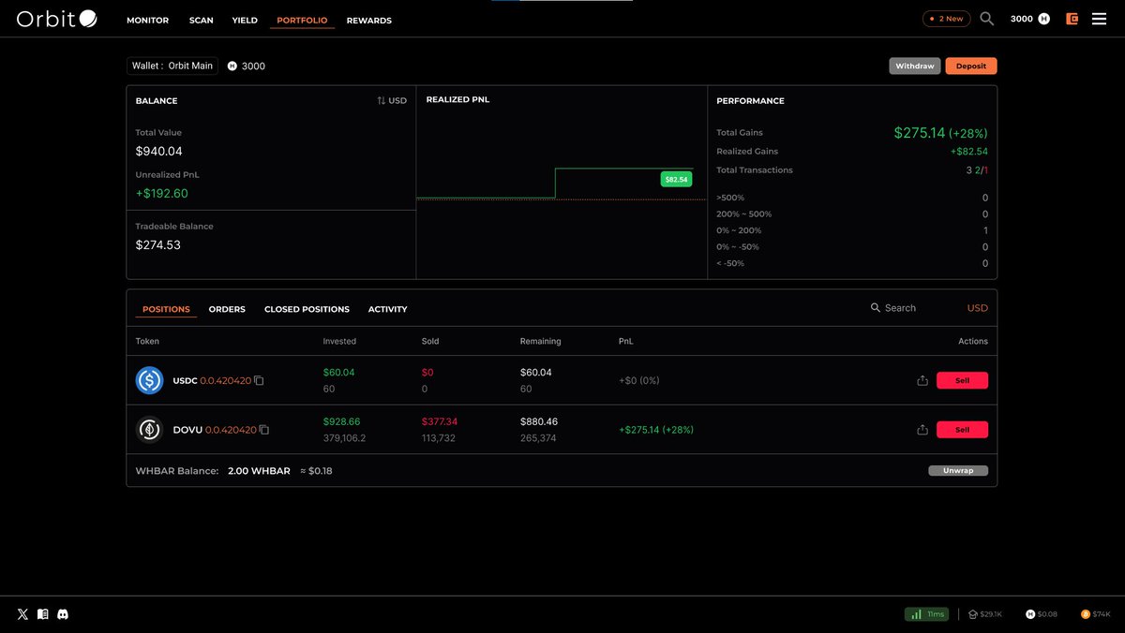Viewport: 1125px width, 633px height.
Task: Click the Withdraw button
Action: coord(915,66)
